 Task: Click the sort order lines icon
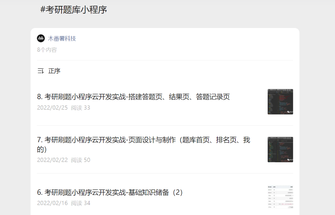[40, 71]
